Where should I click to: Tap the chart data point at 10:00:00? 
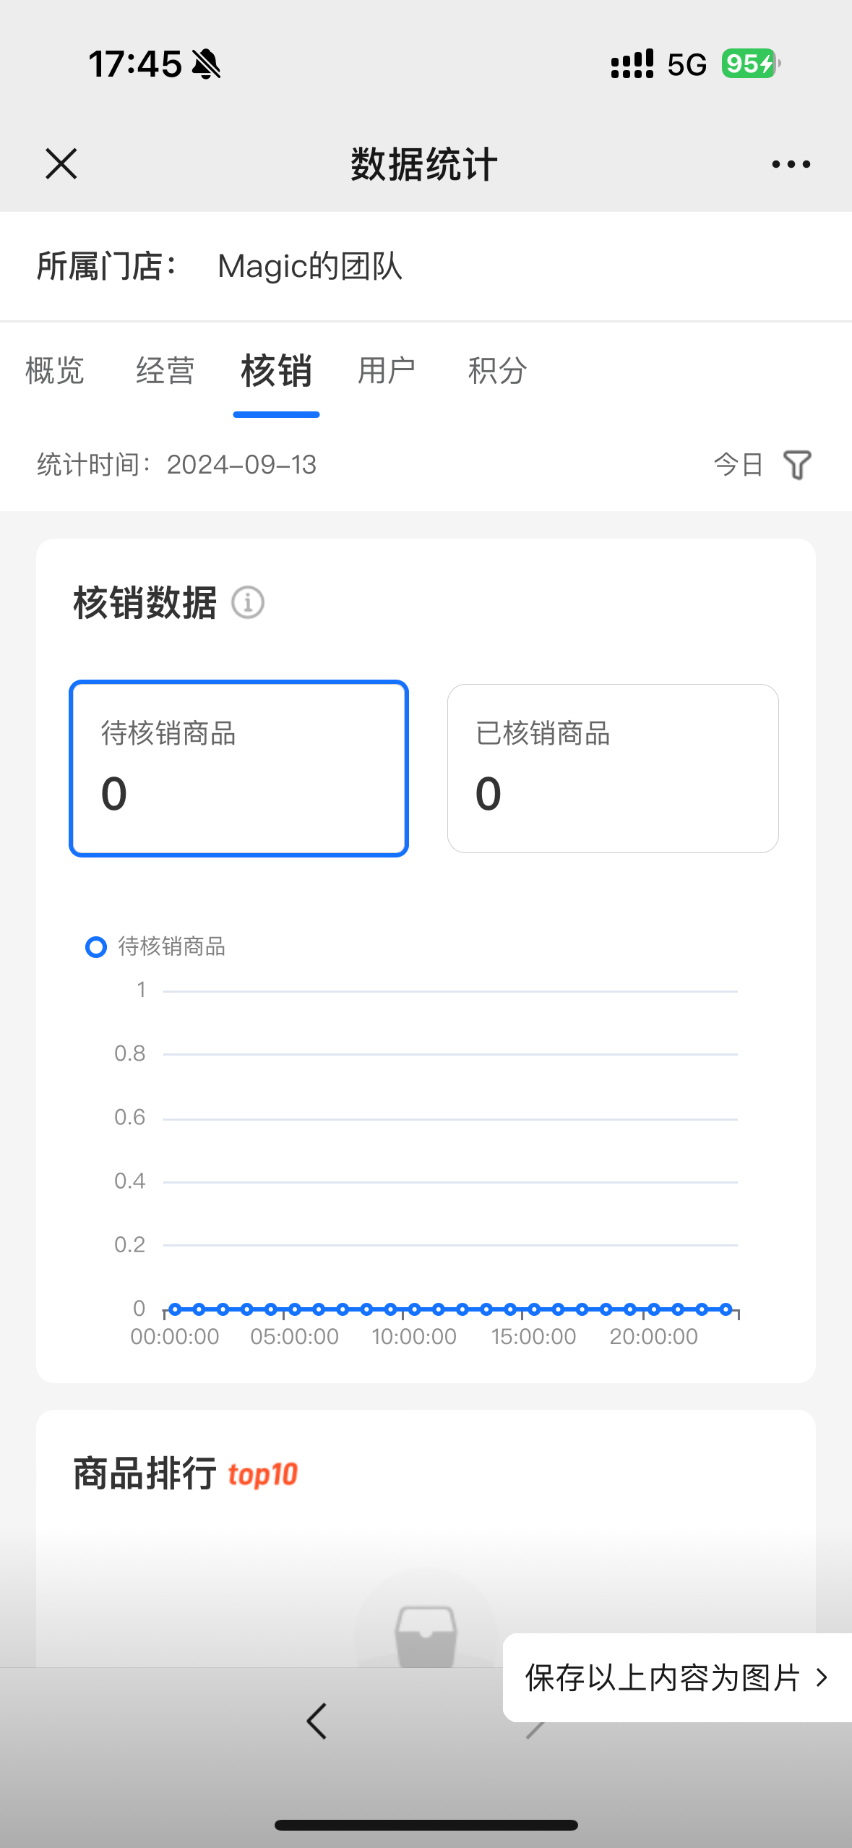415,1309
